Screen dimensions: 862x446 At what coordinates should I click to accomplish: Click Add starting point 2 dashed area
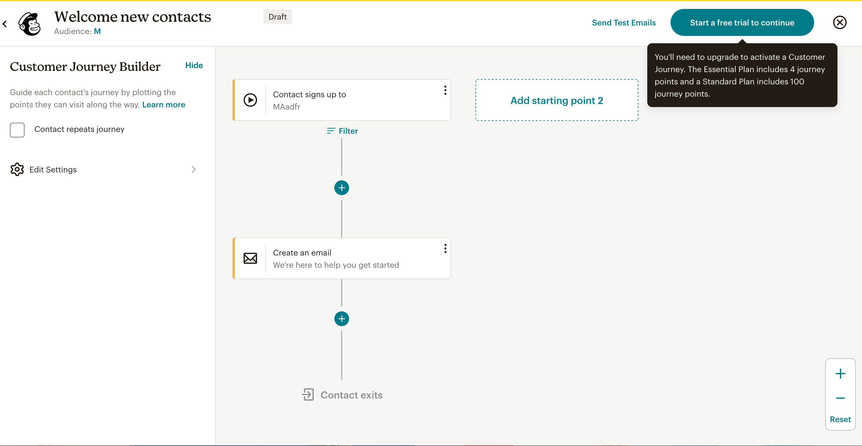pyautogui.click(x=557, y=100)
